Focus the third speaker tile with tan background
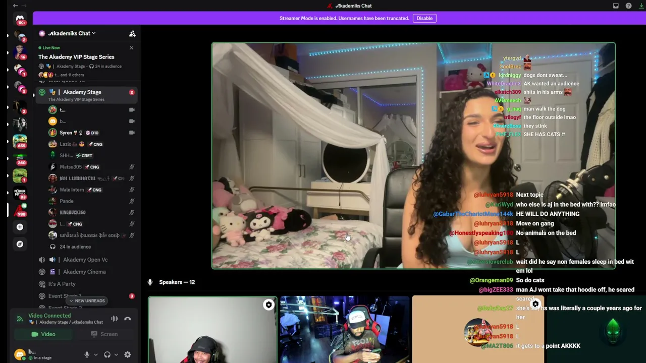646x363 pixels. point(478,330)
